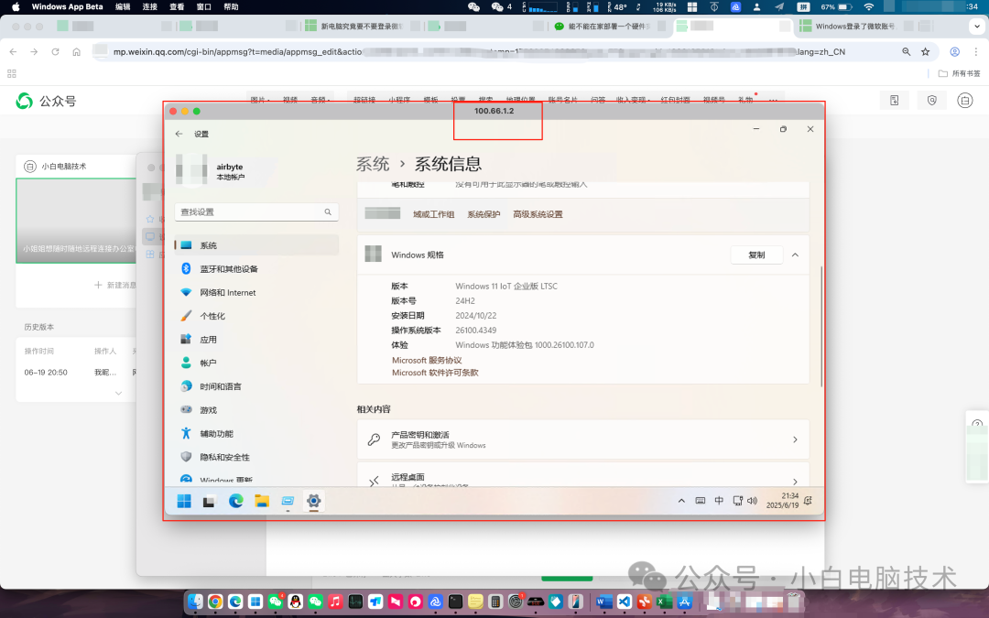Bookmark this page with the star icon
Viewport: 989px width, 618px height.
925,51
